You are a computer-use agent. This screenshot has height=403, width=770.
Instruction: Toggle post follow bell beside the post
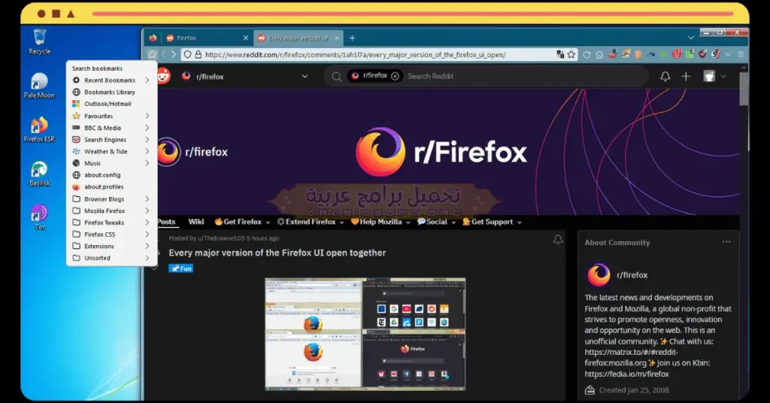point(558,240)
